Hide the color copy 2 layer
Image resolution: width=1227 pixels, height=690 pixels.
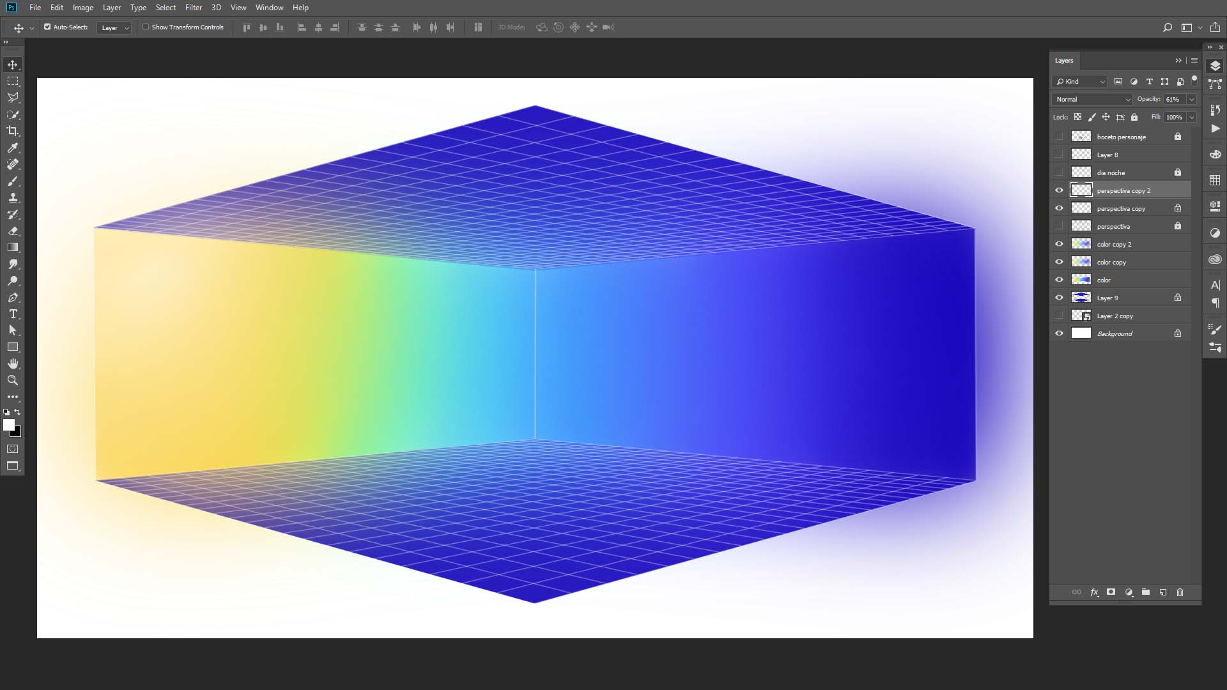tap(1059, 244)
